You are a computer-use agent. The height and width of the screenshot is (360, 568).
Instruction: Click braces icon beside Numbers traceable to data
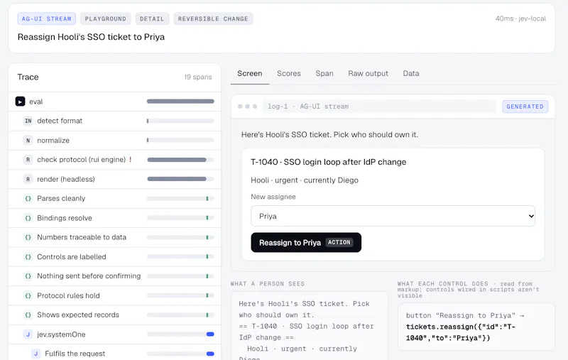coord(28,237)
